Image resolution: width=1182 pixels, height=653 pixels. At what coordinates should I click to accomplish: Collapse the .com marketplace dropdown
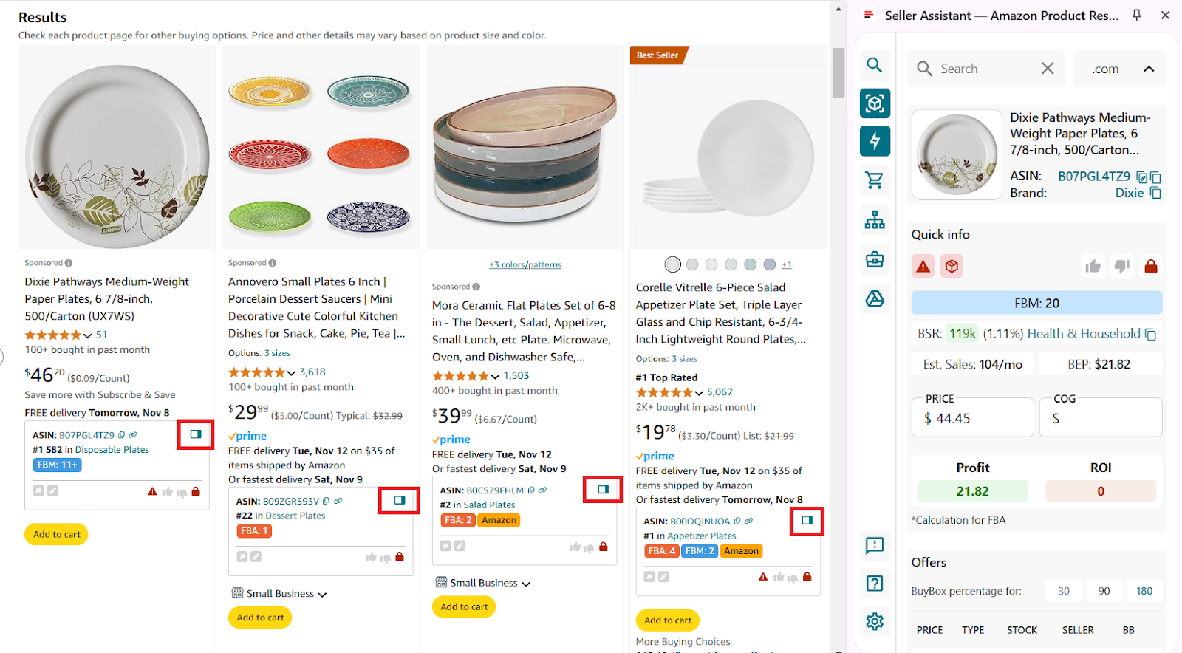1149,68
